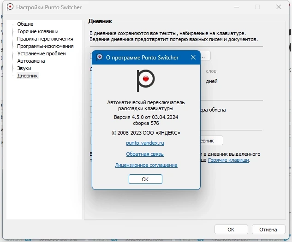
Task: Minimize the Настройки Punto Switcher window
Action: (x=237, y=7)
